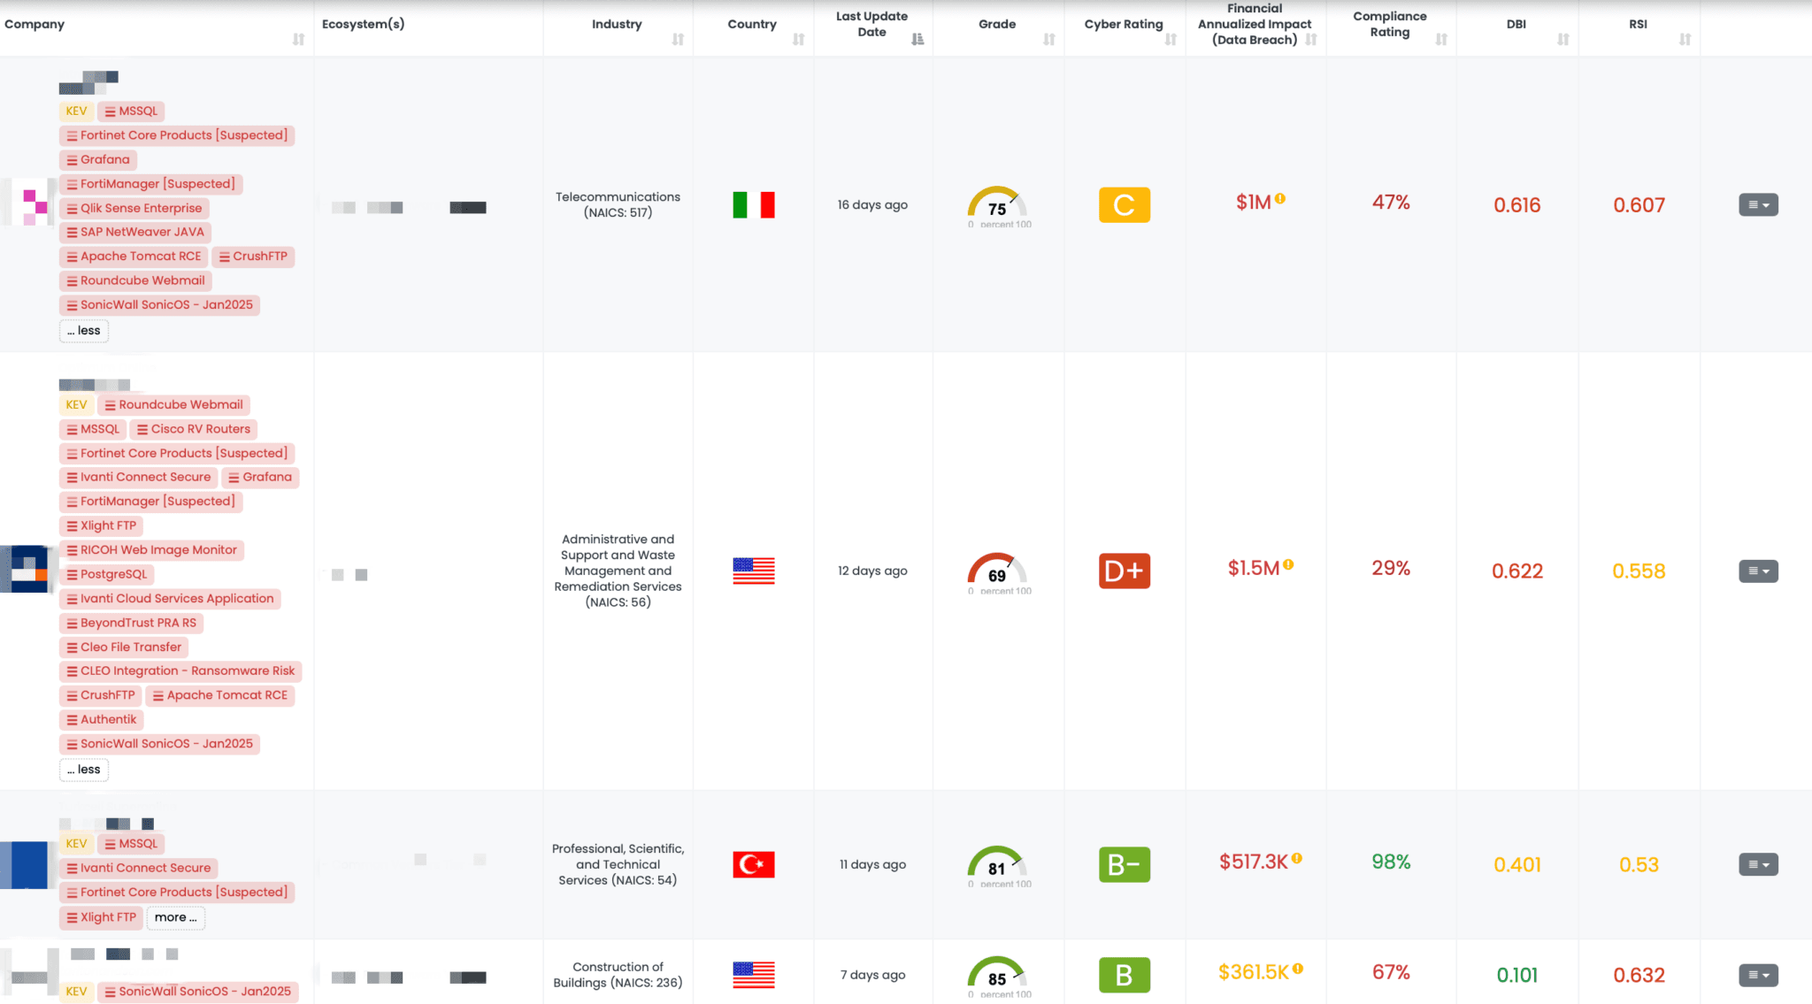Open the actions dropdown on the Construction of Buildings row
Viewport: 1812px width, 1004px height.
[x=1758, y=977]
